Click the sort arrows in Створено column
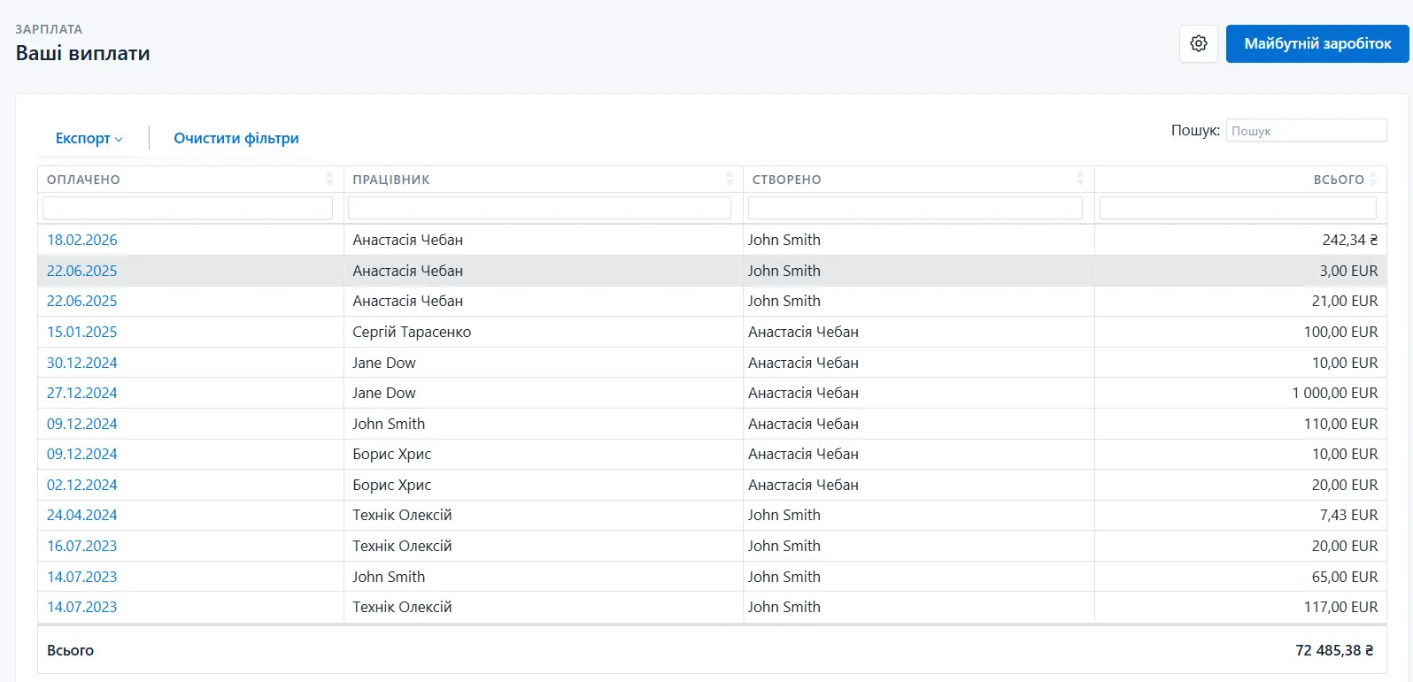 (1080, 179)
